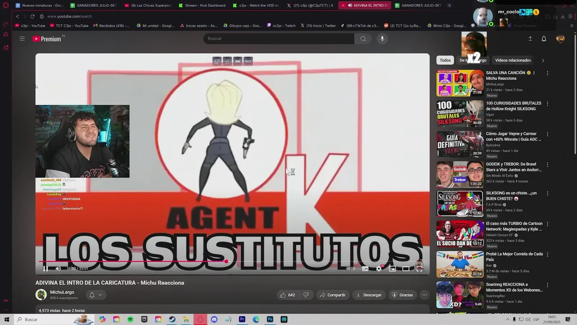Go back in browser history

tap(18, 16)
